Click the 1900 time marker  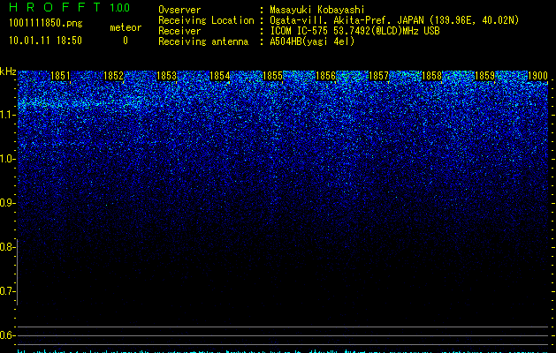(538, 76)
